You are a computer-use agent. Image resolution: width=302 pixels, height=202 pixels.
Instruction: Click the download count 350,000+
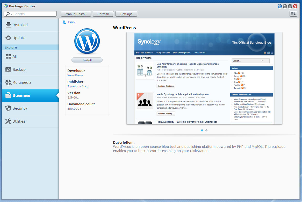(x=74, y=109)
